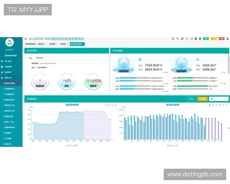This screenshot has height=184, width=230.
Task: Toggle the first legend series in daily trend chart
Action: click(67, 146)
